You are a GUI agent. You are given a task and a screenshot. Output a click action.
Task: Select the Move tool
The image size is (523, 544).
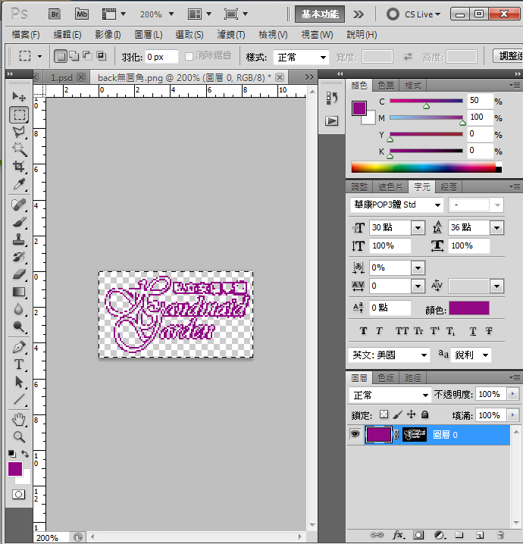tap(19, 97)
